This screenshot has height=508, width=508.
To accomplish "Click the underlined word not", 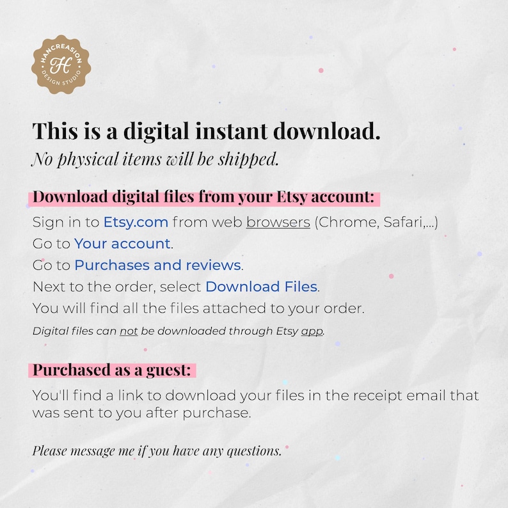I will point(129,331).
